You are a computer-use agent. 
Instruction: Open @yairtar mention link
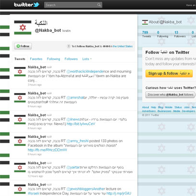(x=73, y=167)
